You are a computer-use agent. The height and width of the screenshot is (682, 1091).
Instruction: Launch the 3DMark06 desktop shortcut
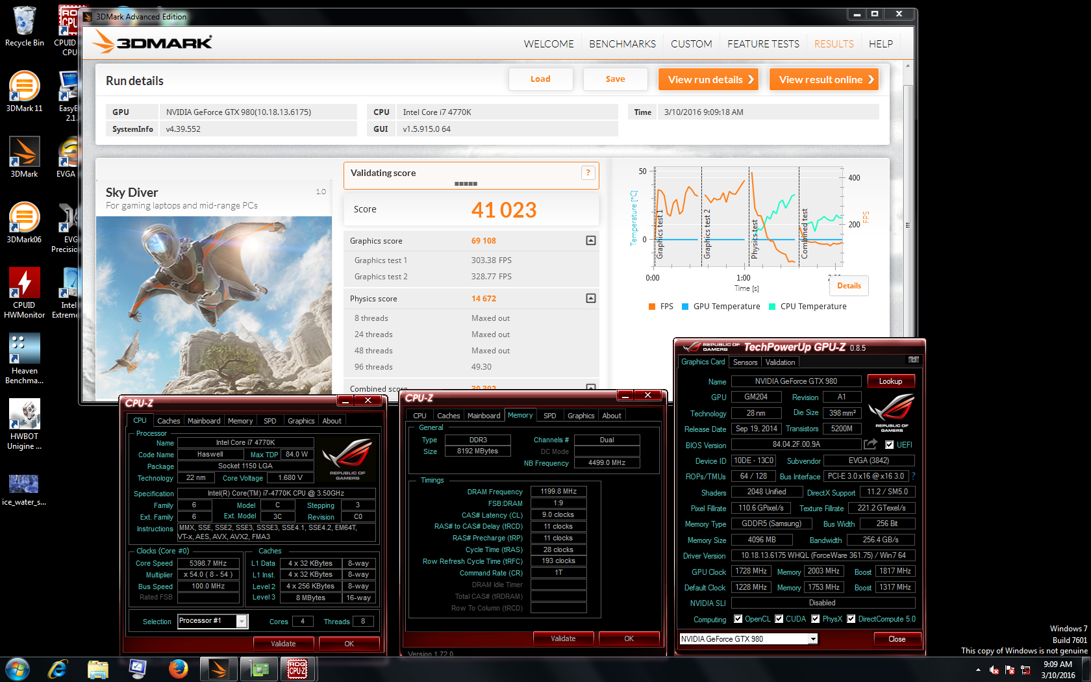(24, 222)
